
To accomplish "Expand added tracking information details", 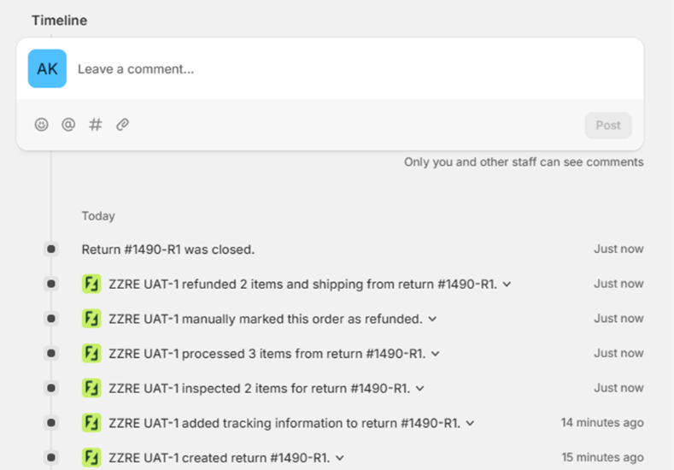I will (470, 423).
